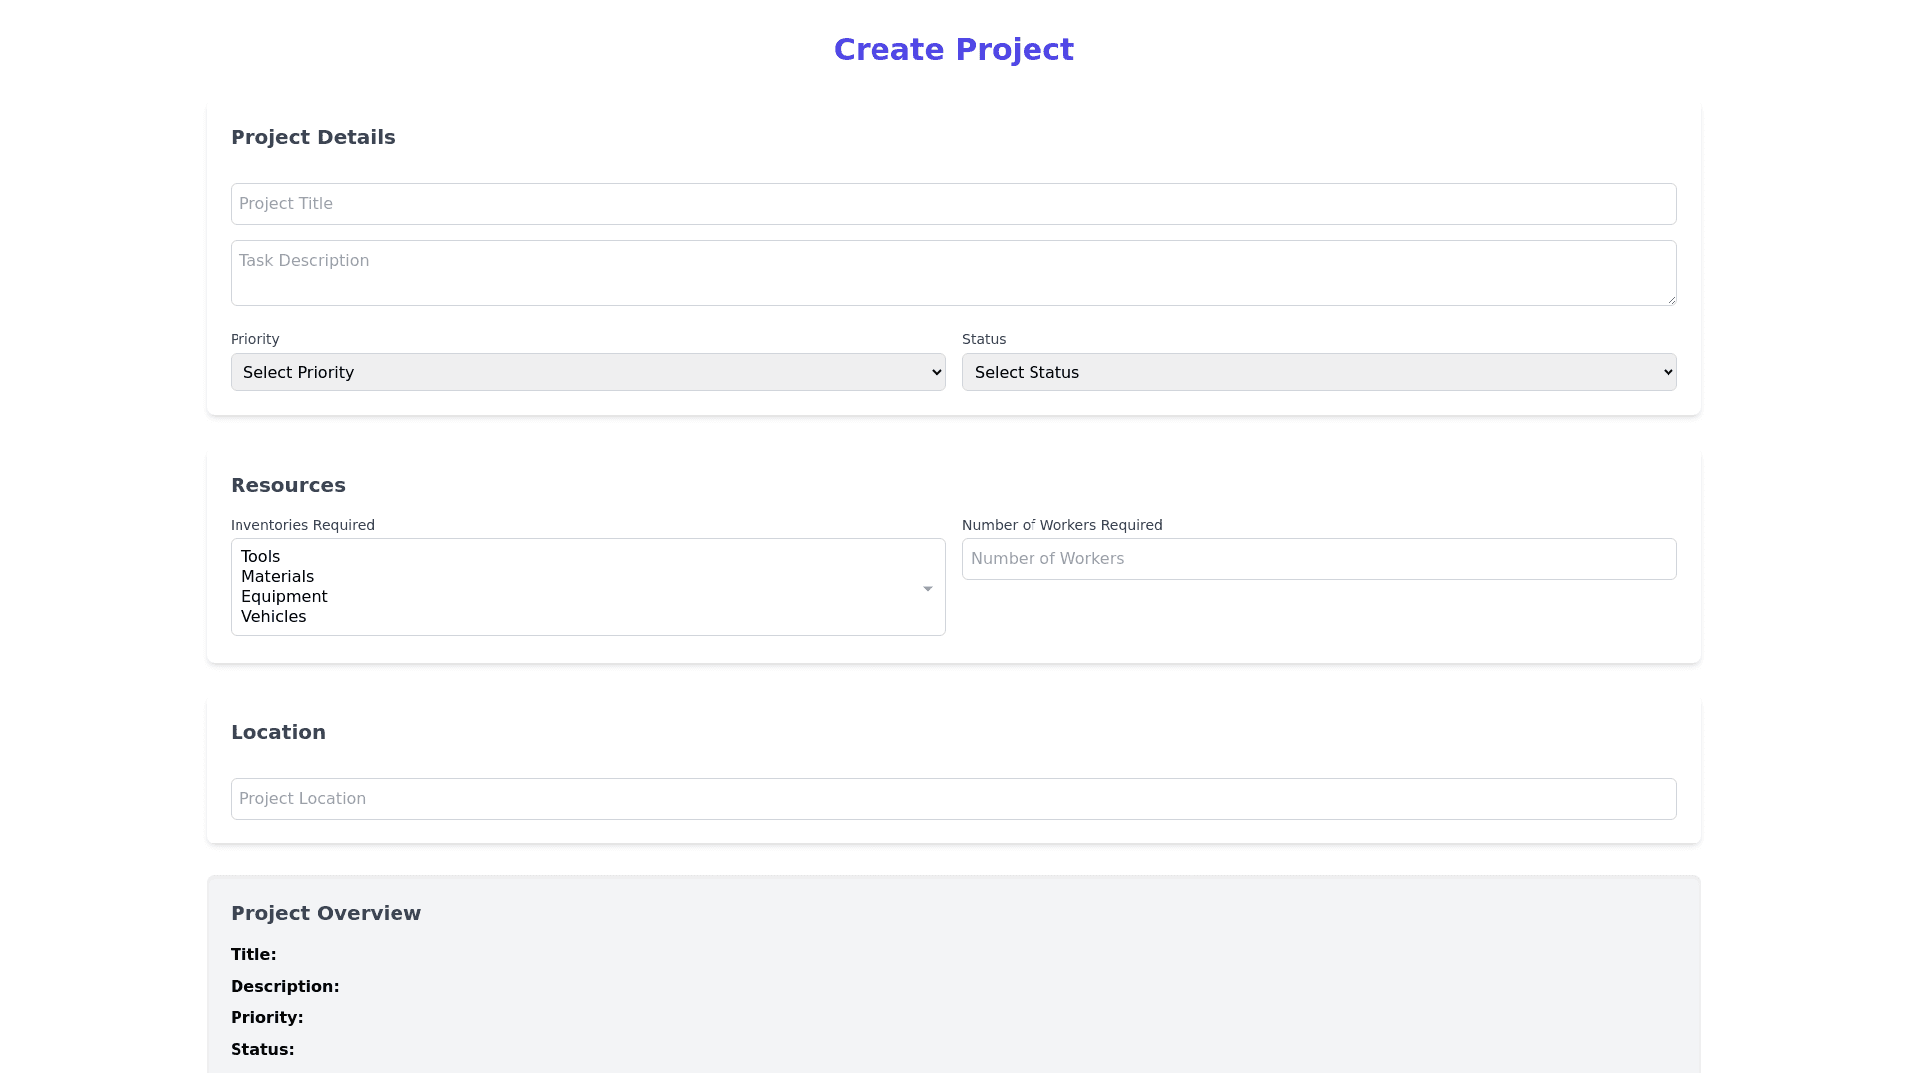Click the Status dropdown chevron arrow
Image resolution: width=1908 pixels, height=1073 pixels.
(1668, 372)
